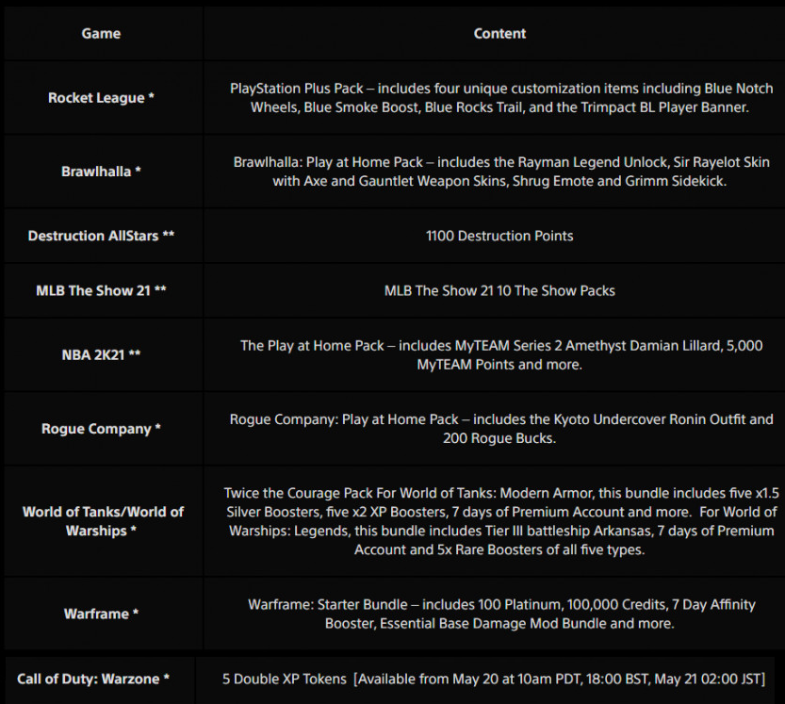The width and height of the screenshot is (785, 704).
Task: Select the Rocket League game cell
Action: pos(101,98)
